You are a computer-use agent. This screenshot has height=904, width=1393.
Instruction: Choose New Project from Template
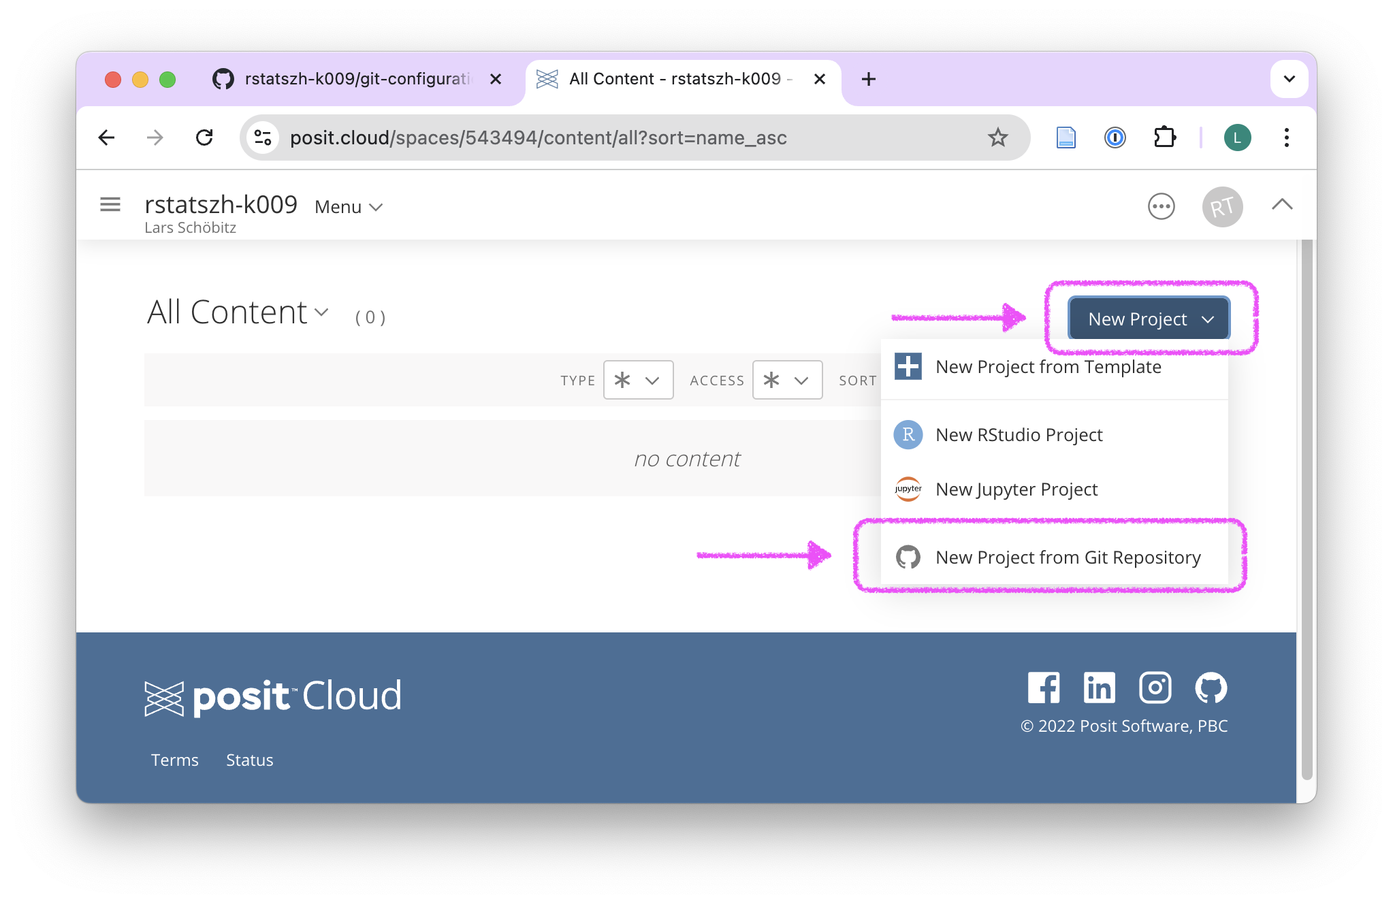[1054, 367]
